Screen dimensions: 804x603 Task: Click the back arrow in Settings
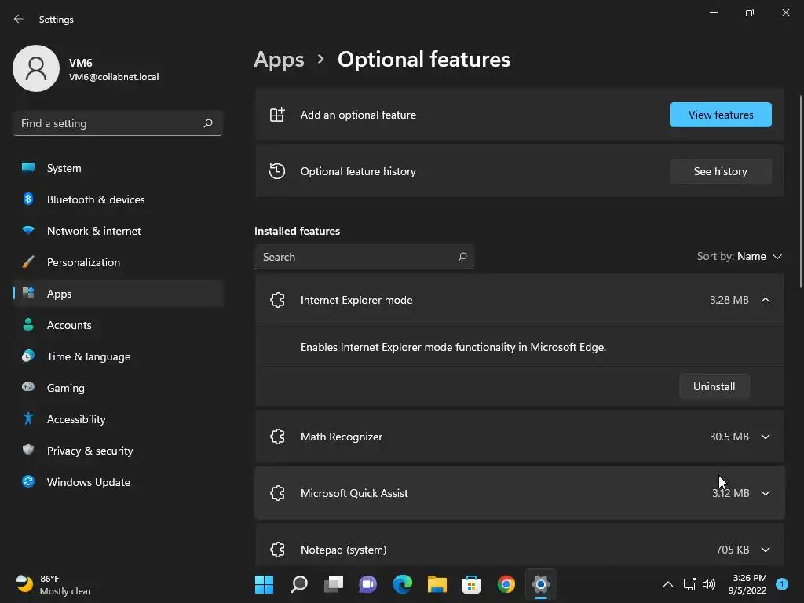19,19
